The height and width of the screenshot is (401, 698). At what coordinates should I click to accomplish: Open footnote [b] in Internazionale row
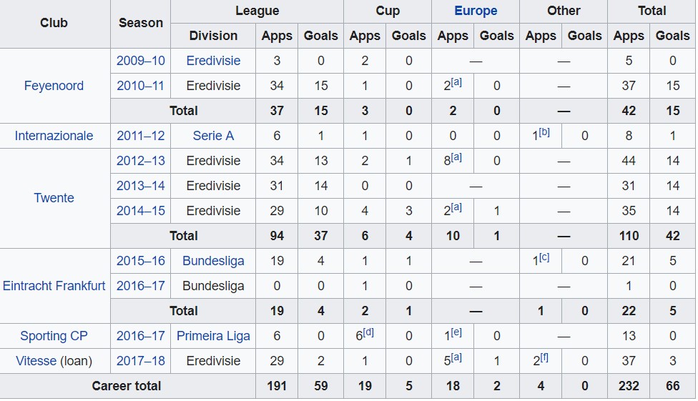[544, 132]
